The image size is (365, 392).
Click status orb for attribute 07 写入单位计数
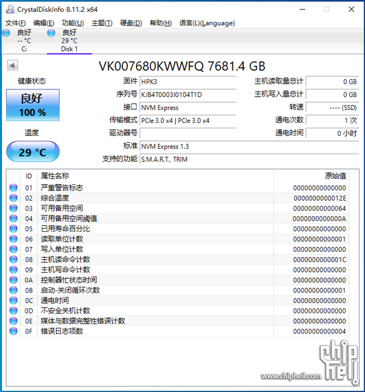click(x=14, y=249)
